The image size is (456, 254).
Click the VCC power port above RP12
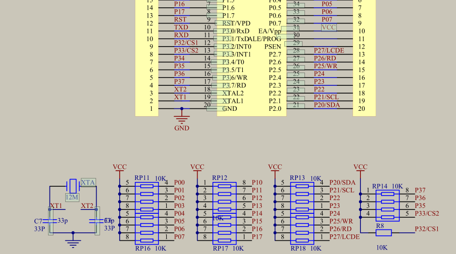[197, 170]
